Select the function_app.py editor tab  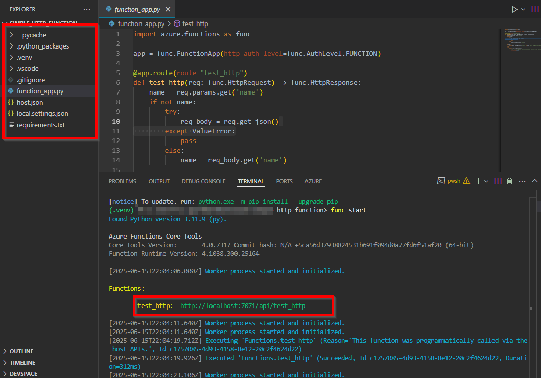137,9
